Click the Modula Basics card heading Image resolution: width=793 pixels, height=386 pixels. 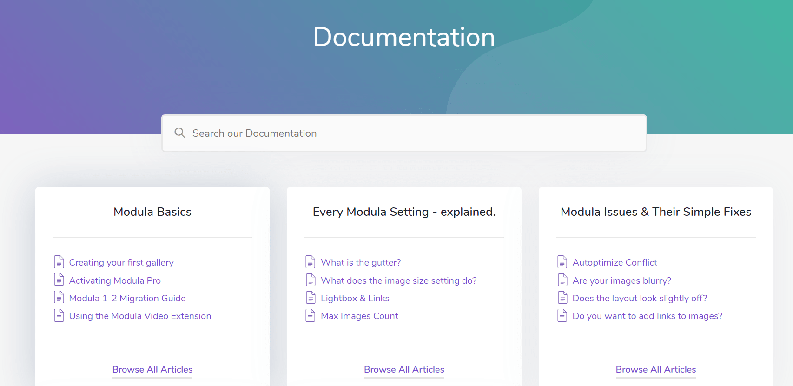click(152, 212)
